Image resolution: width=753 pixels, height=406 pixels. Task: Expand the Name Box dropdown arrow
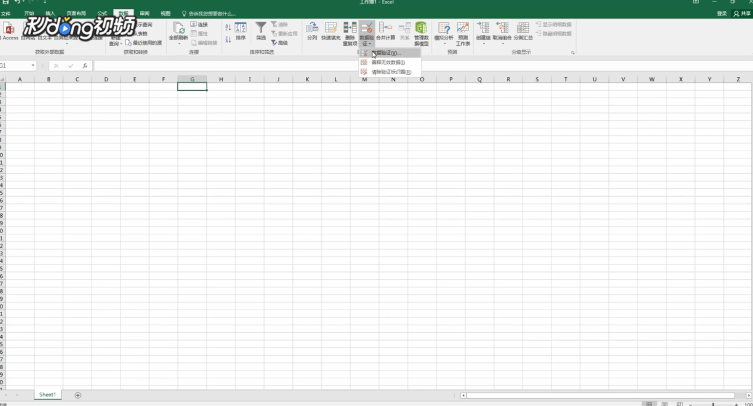pyautogui.click(x=33, y=65)
